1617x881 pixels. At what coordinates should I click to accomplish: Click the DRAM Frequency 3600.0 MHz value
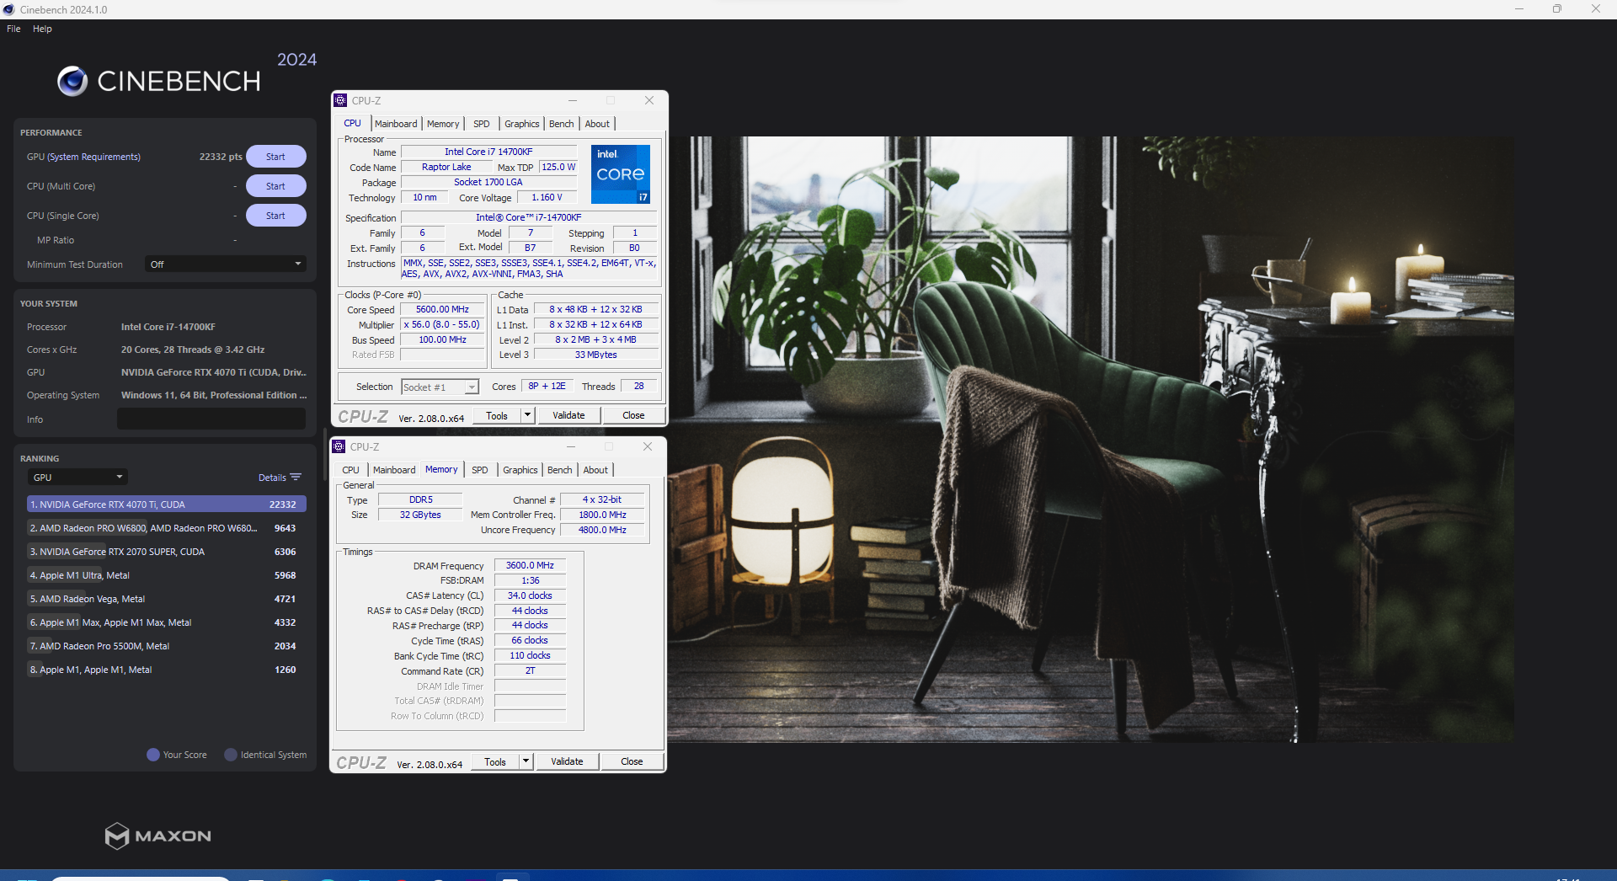530,565
